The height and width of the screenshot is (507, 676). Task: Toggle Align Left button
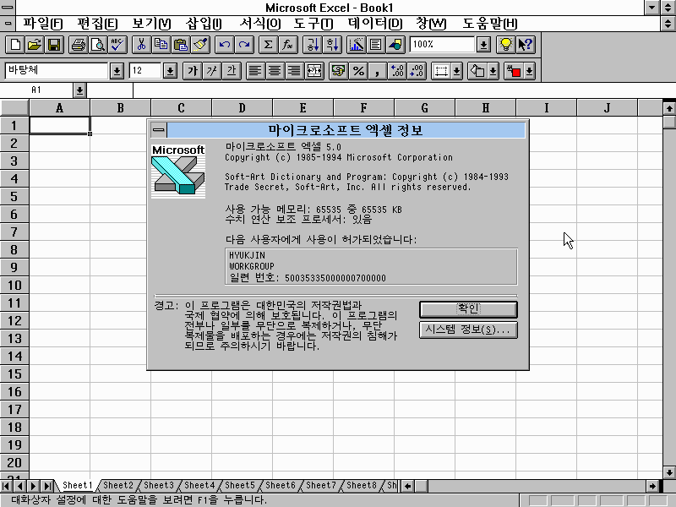click(256, 71)
